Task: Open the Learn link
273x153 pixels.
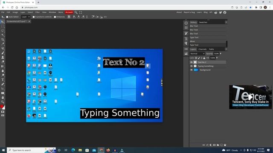Action: point(199,12)
